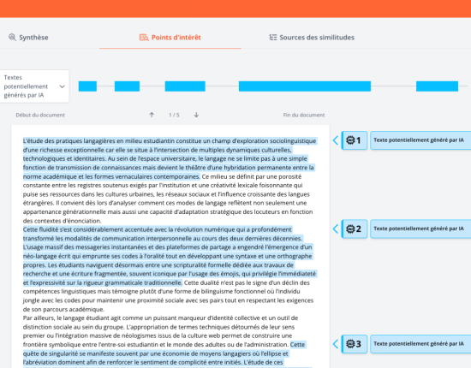Click the chevron left of badge 1
The image size is (471, 368).
336,140
